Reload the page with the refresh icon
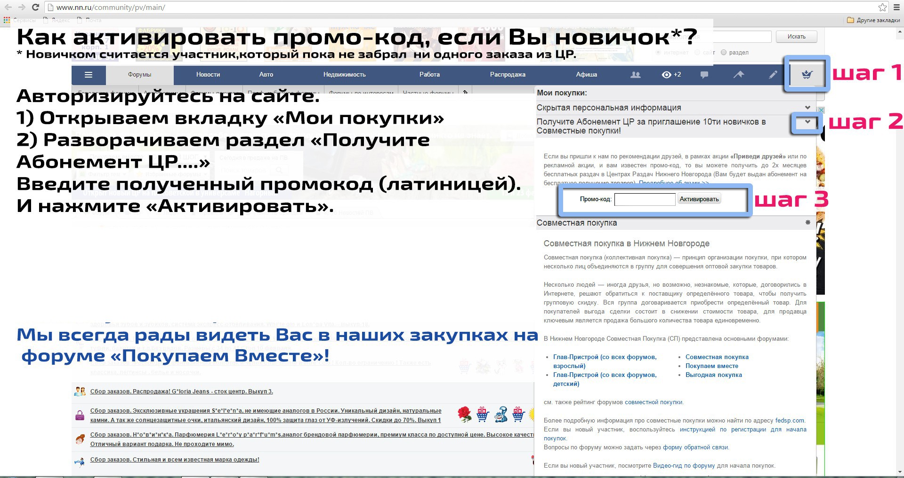904x478 pixels. click(x=35, y=8)
